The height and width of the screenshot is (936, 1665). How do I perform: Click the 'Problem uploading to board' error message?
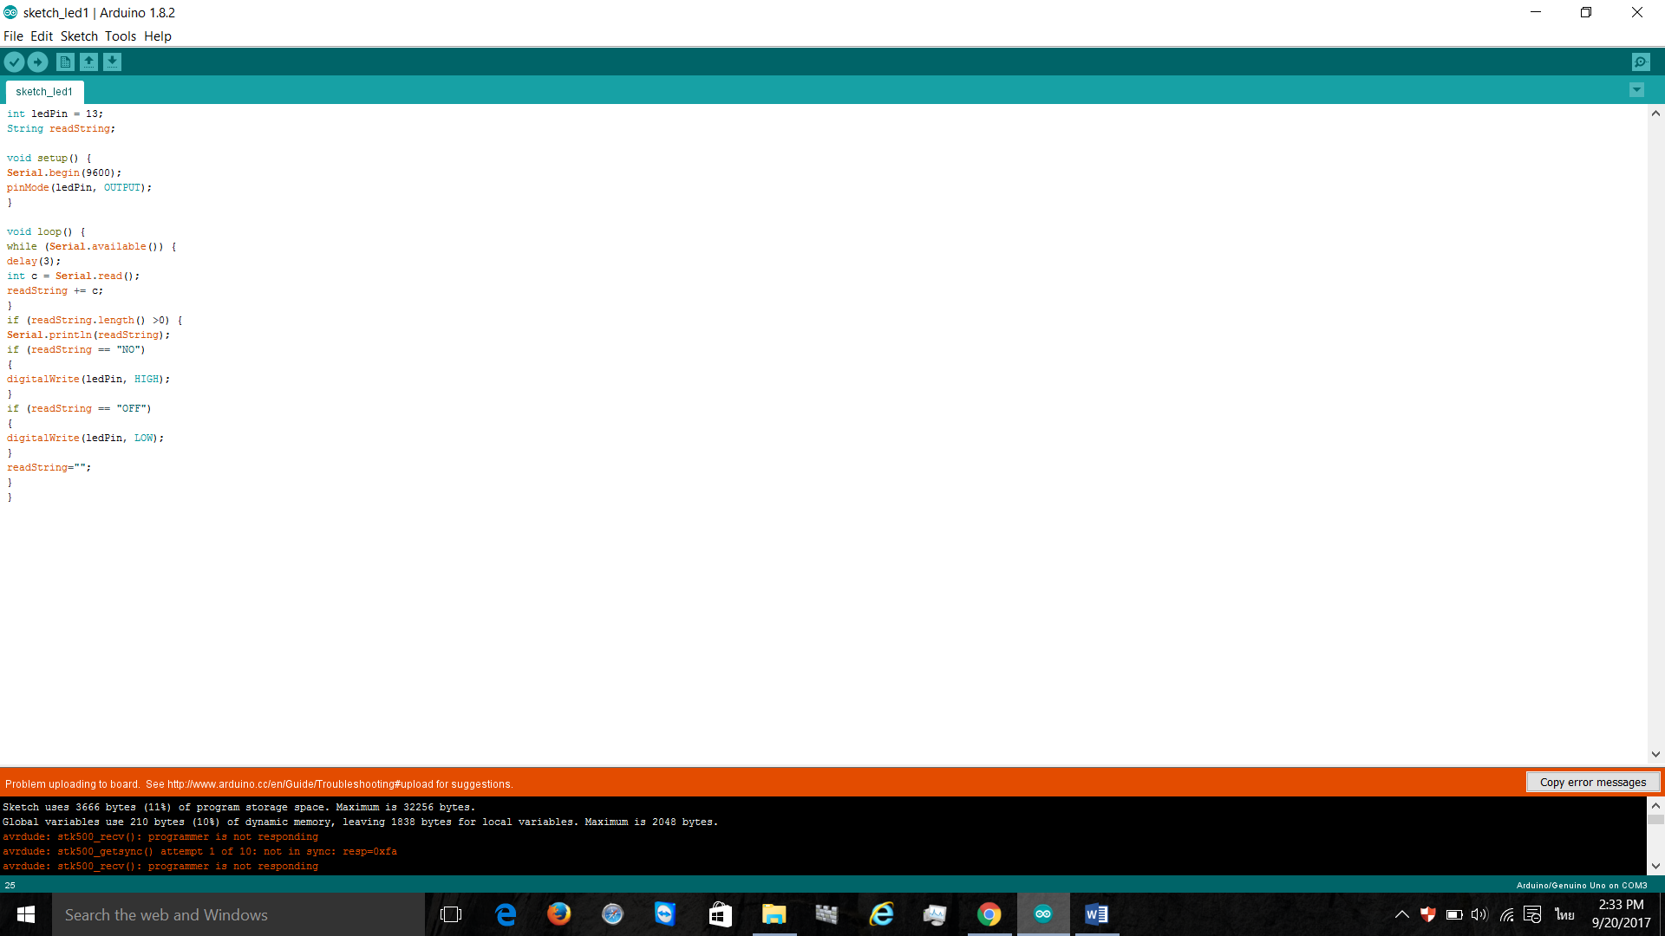pos(259,783)
